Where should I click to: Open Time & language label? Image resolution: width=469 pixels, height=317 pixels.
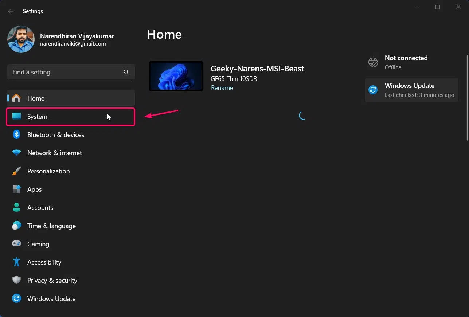[x=51, y=226]
